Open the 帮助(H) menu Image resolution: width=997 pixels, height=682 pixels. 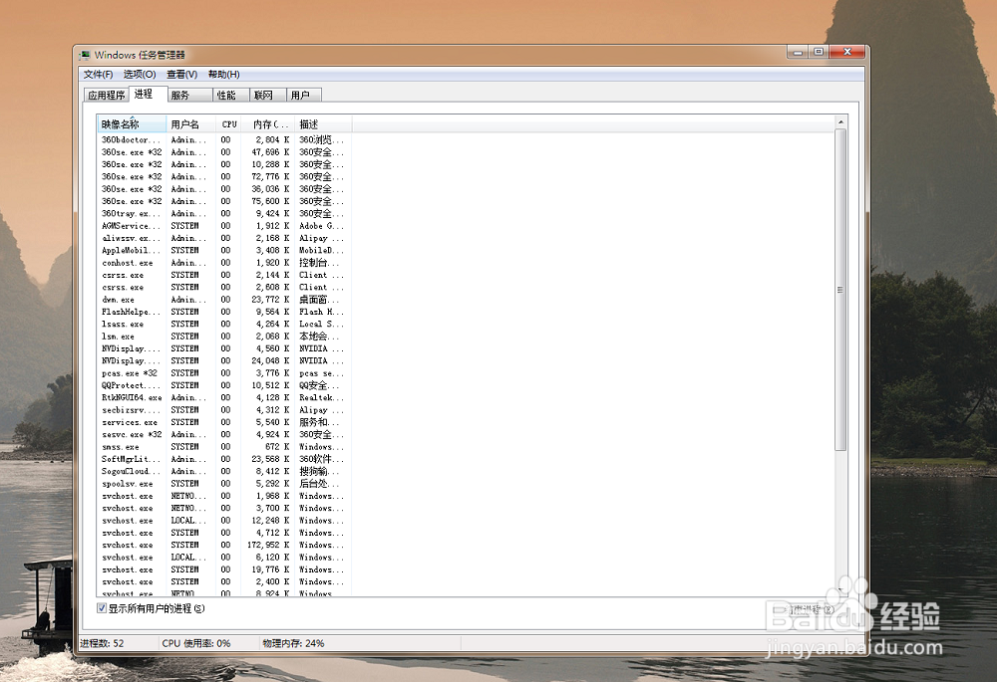(223, 75)
